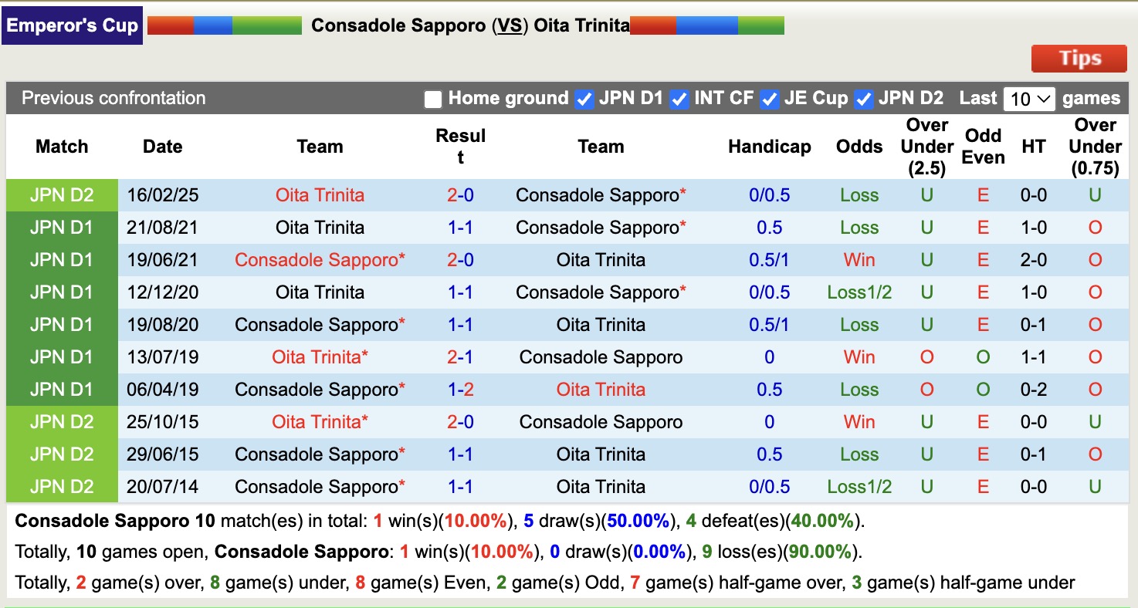This screenshot has height=608, width=1138.
Task: Click the Emperor's Cup badge
Action: pyautogui.click(x=72, y=24)
